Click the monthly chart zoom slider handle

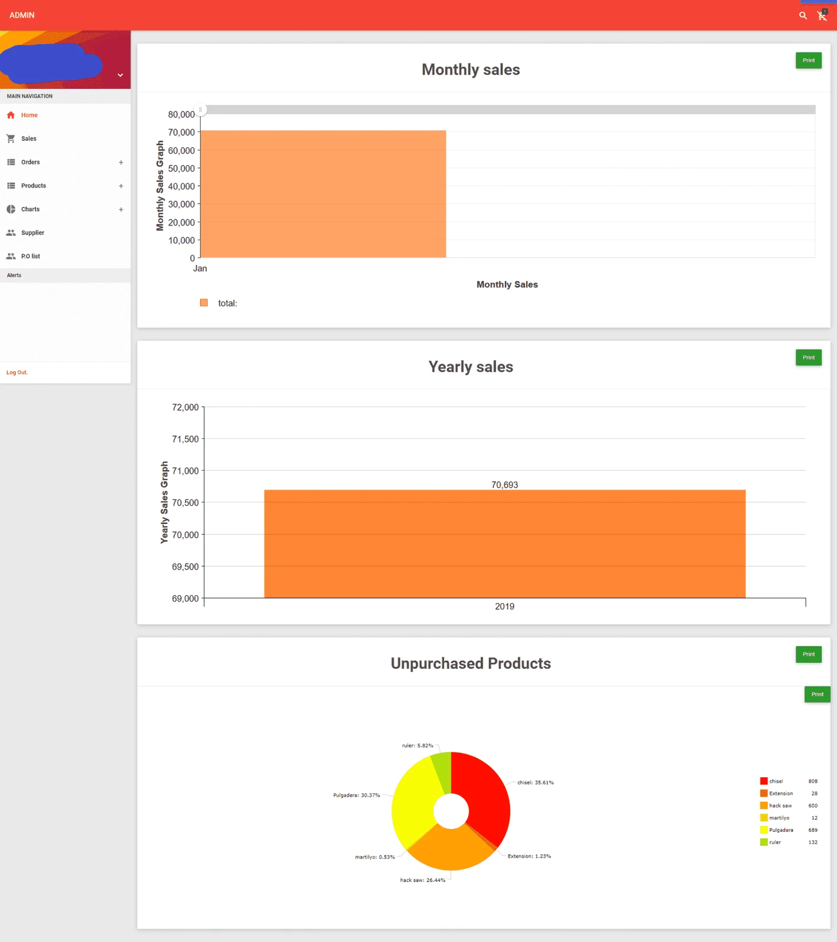coord(200,109)
